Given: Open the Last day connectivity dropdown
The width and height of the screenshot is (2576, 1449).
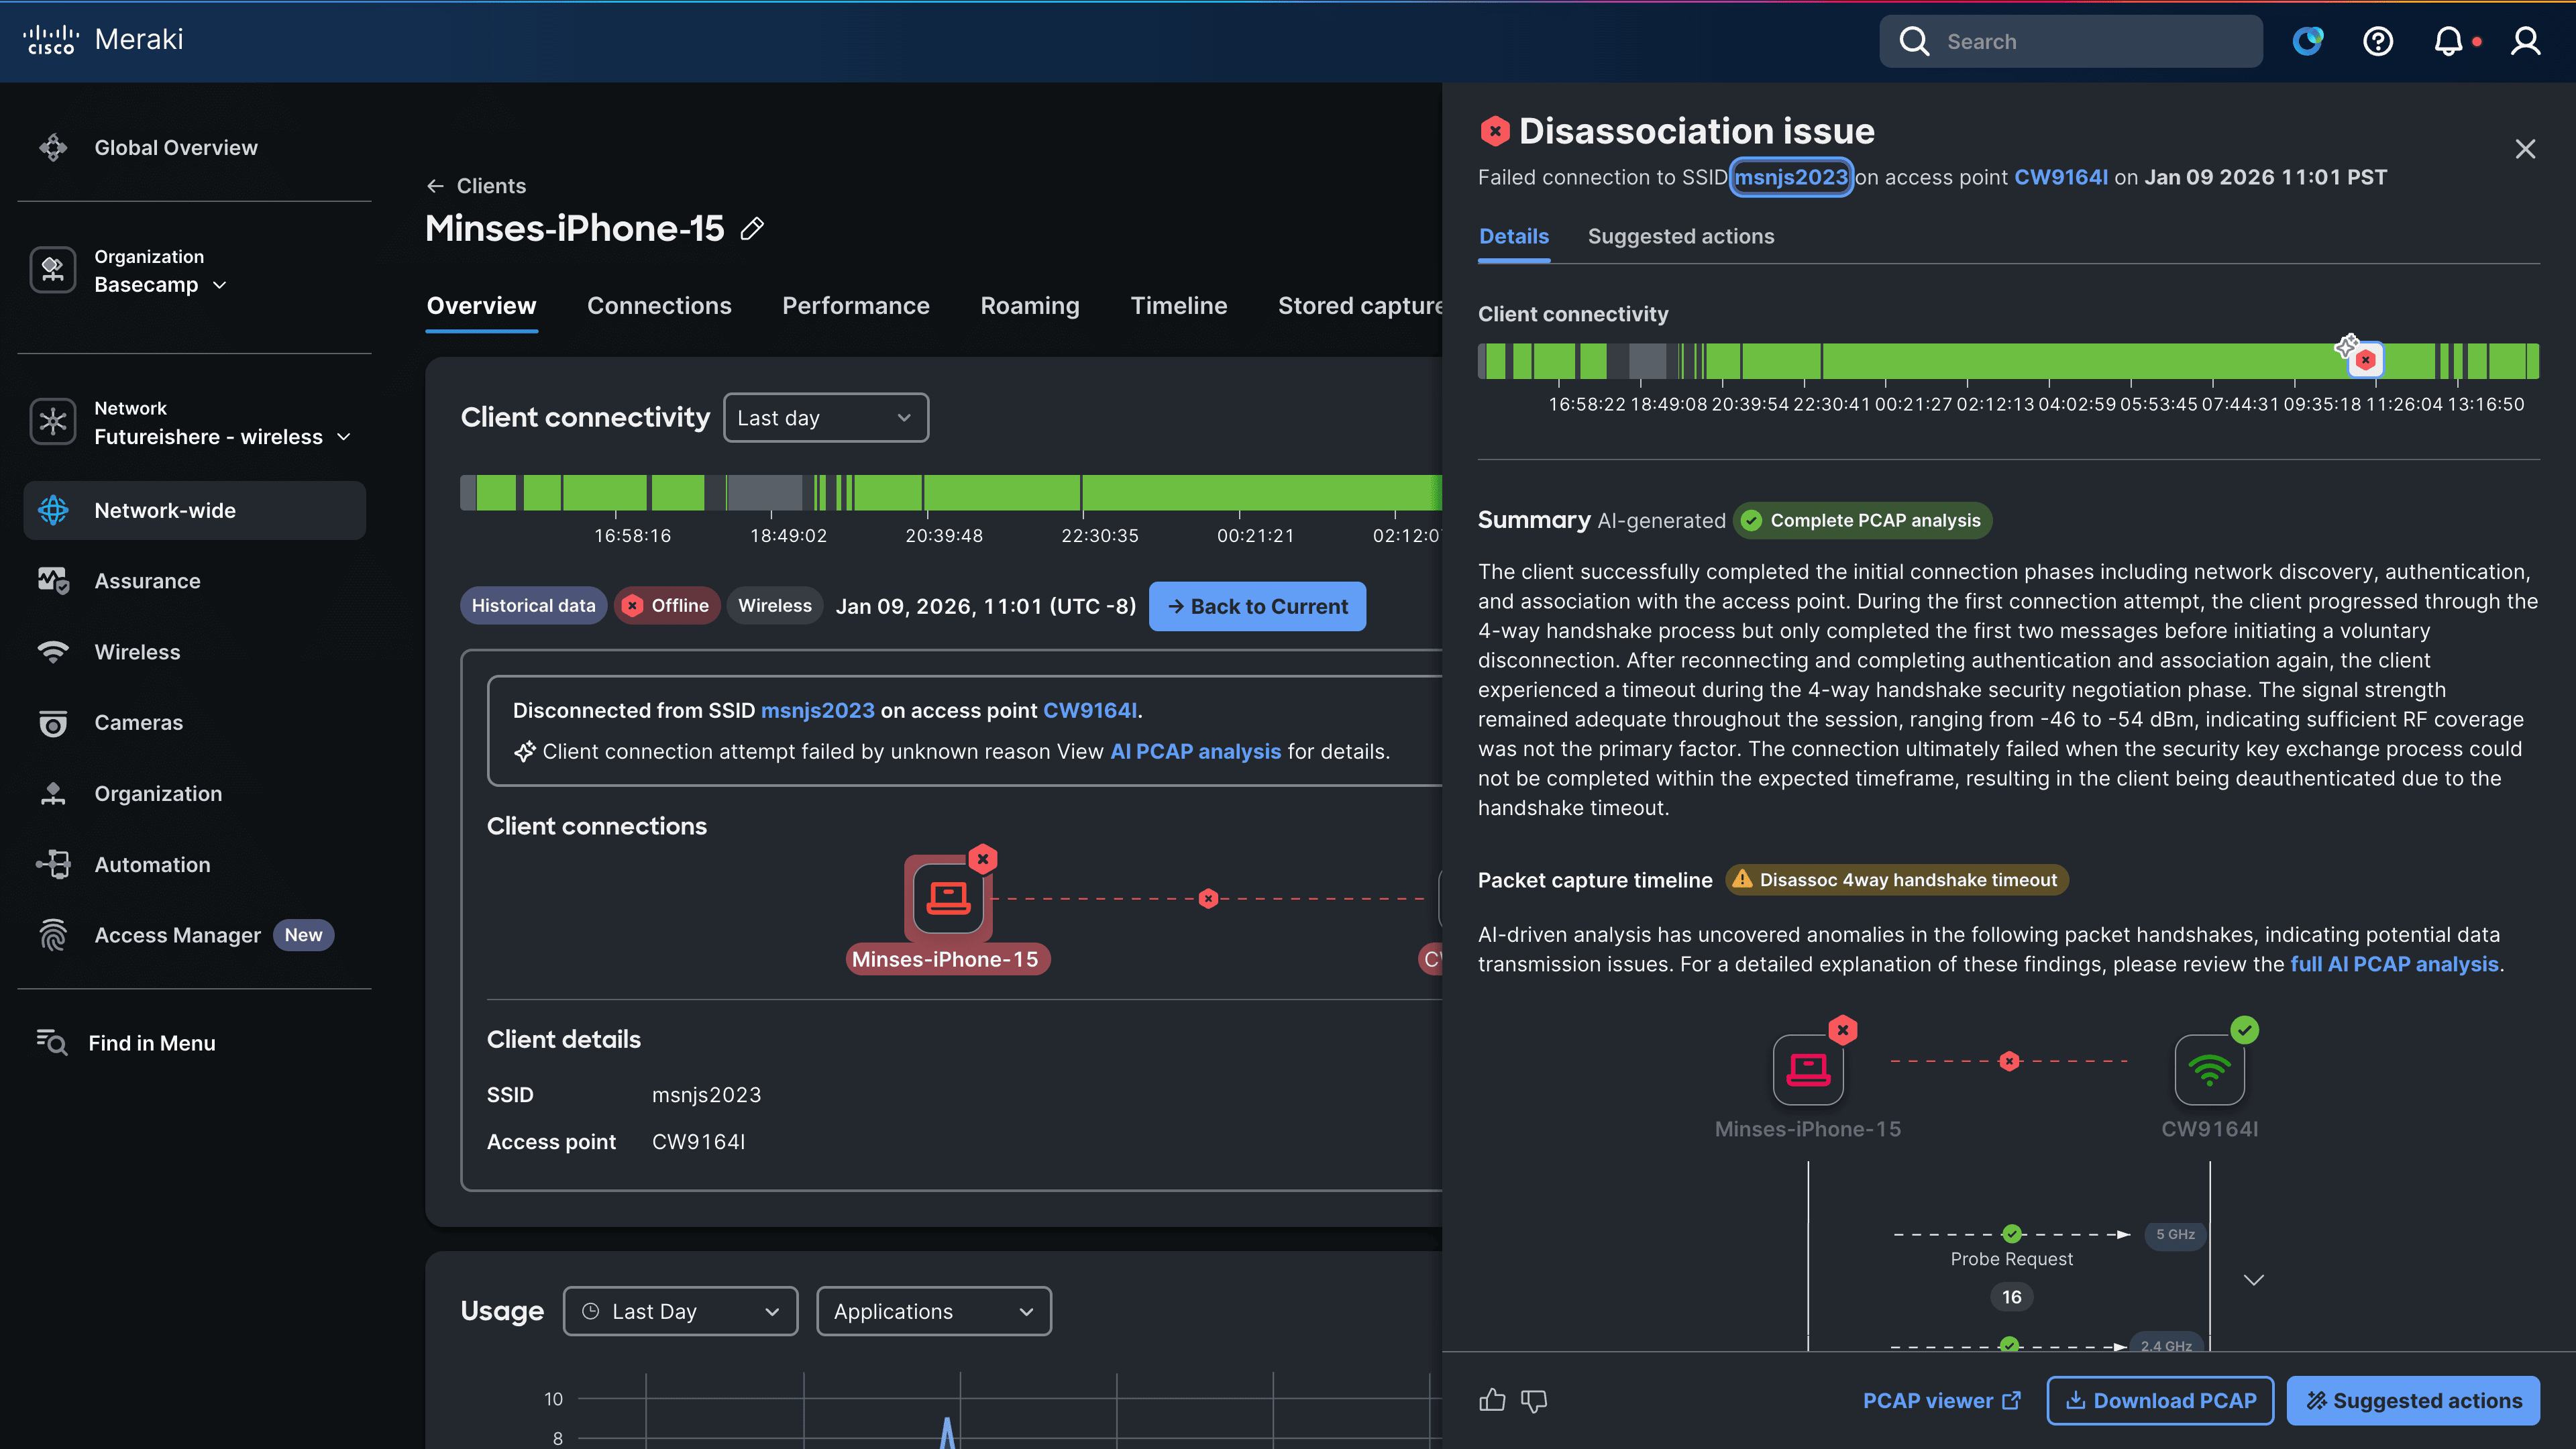Looking at the screenshot, I should [825, 417].
